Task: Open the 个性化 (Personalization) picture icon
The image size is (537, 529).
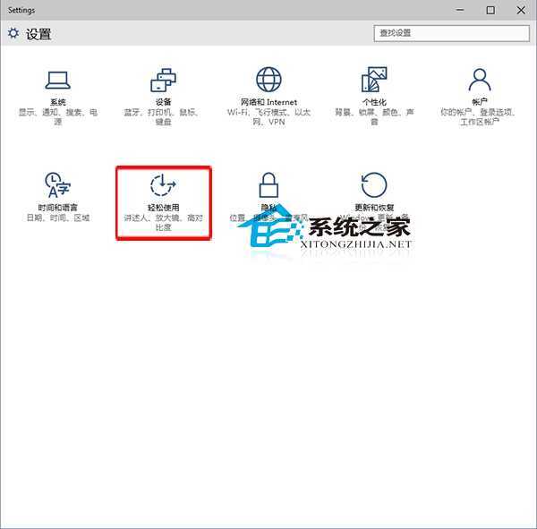Action: (374, 80)
